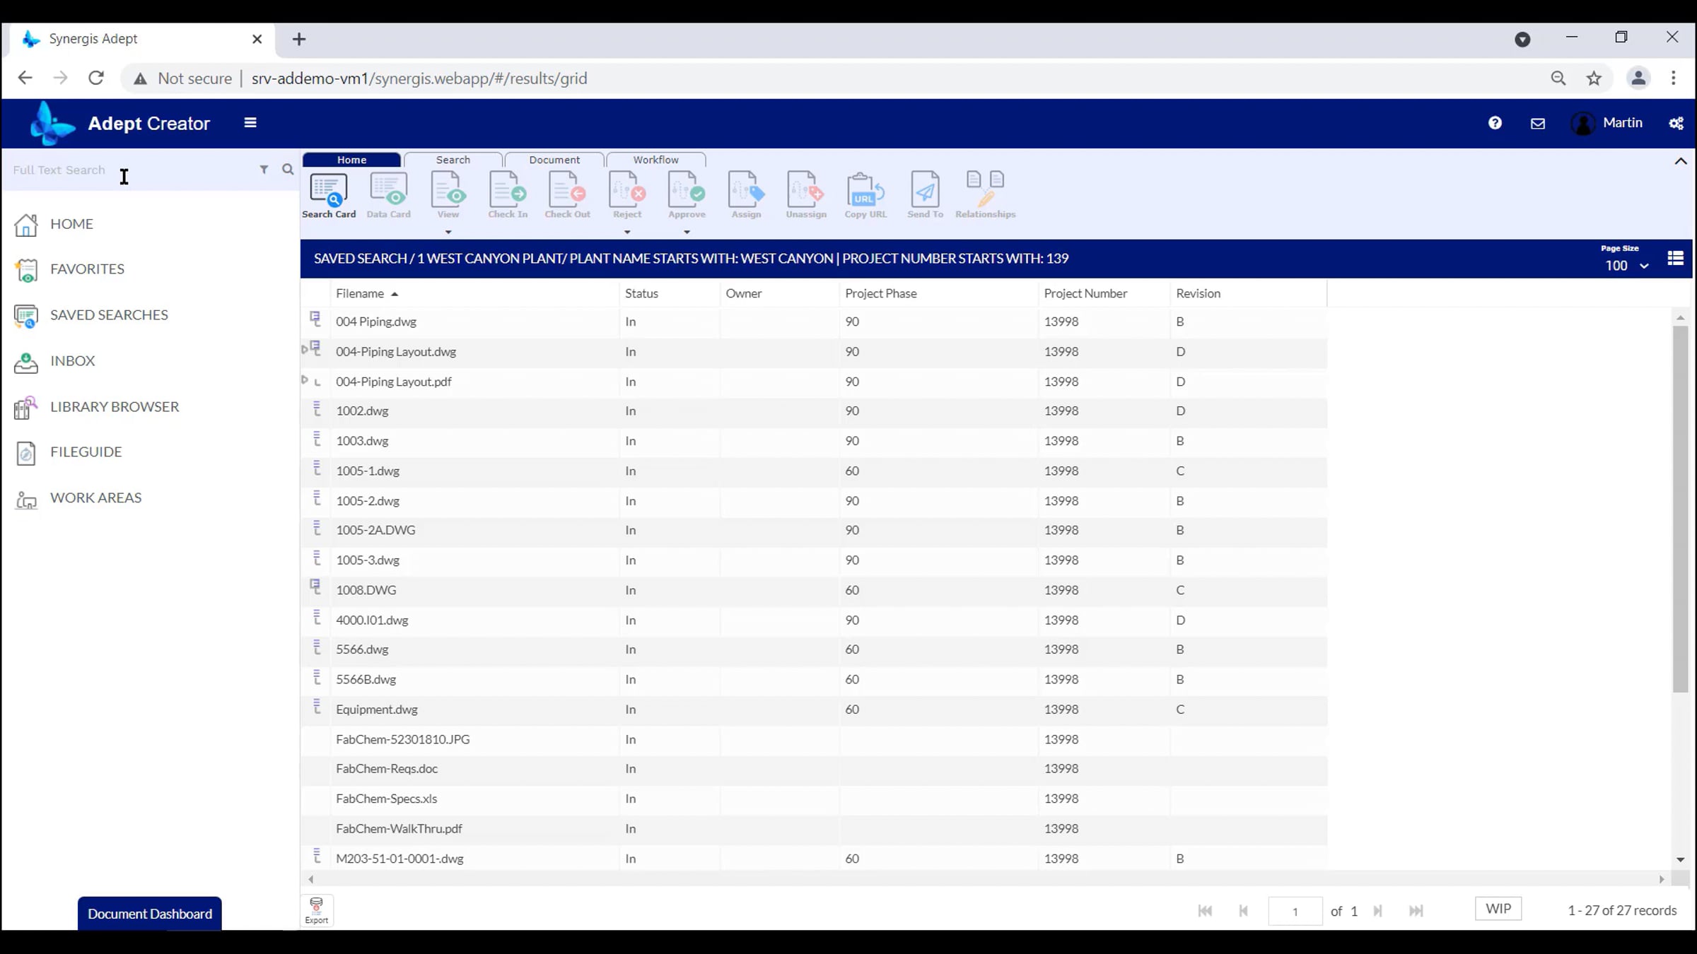Open the Help question mark icon

(1495, 123)
